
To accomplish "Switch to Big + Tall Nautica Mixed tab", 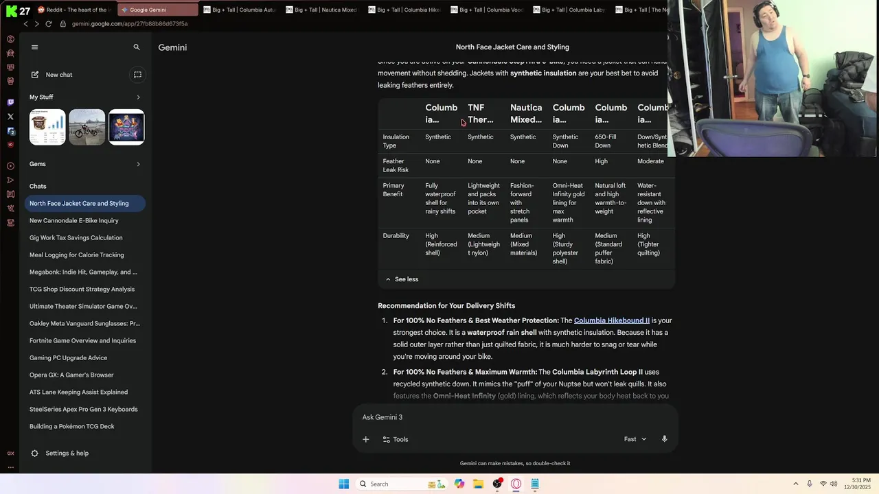I will pyautogui.click(x=321, y=10).
